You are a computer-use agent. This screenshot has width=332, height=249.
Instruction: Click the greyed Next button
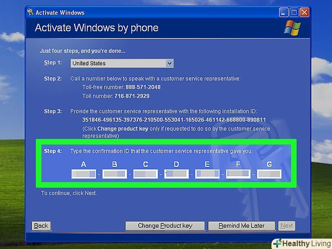pos(287,226)
